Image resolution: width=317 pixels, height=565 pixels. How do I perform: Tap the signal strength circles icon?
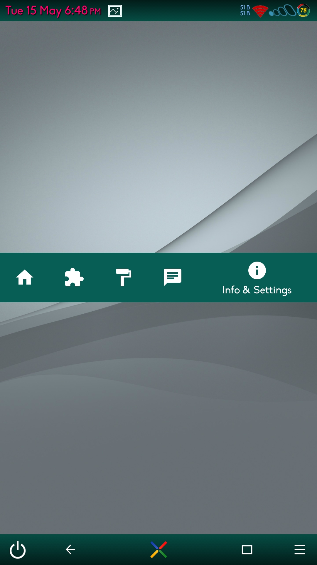282,11
